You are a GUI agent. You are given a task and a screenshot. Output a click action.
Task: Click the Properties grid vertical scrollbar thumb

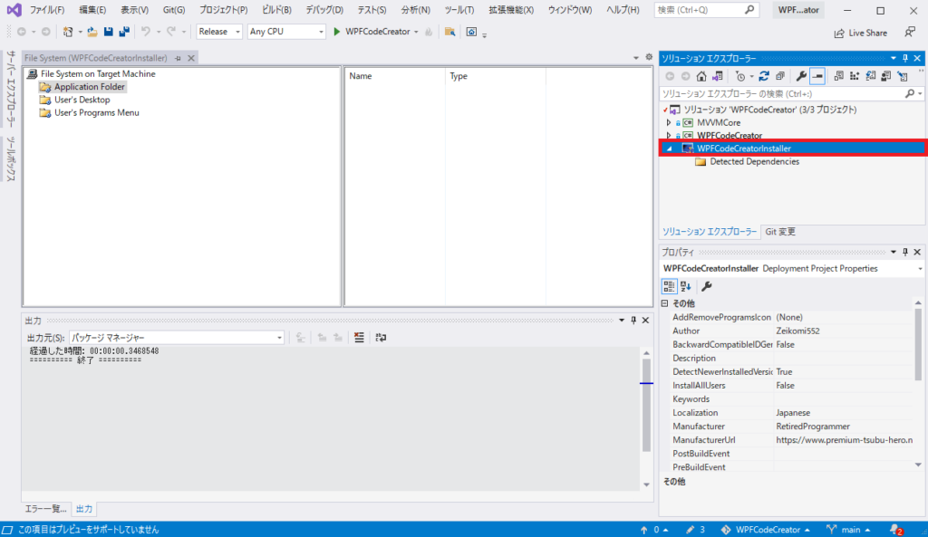pos(918,345)
